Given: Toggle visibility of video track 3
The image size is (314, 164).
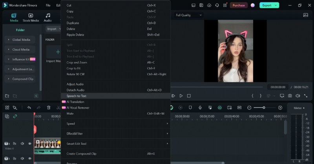Looking at the screenshot, I should coord(30,159).
